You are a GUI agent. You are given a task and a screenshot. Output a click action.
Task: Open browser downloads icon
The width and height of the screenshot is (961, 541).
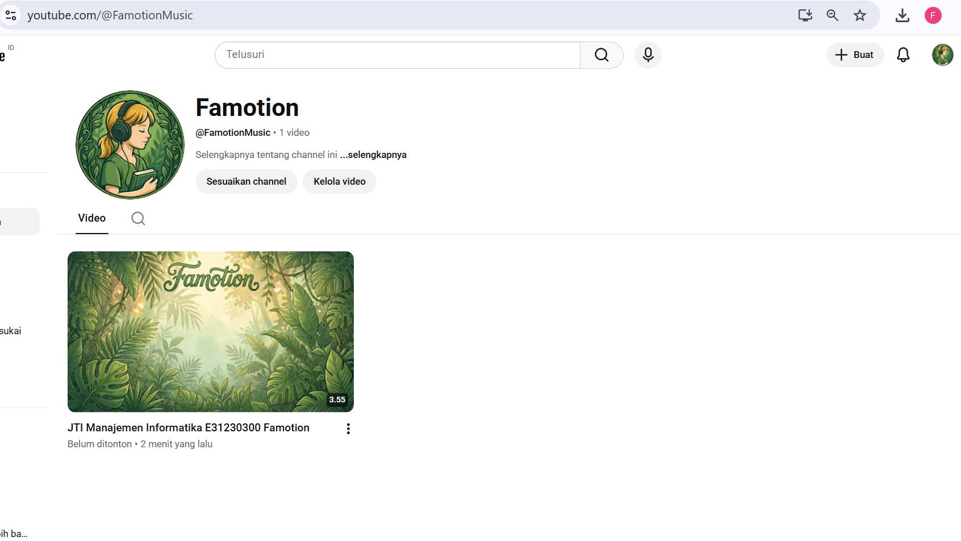pos(902,15)
